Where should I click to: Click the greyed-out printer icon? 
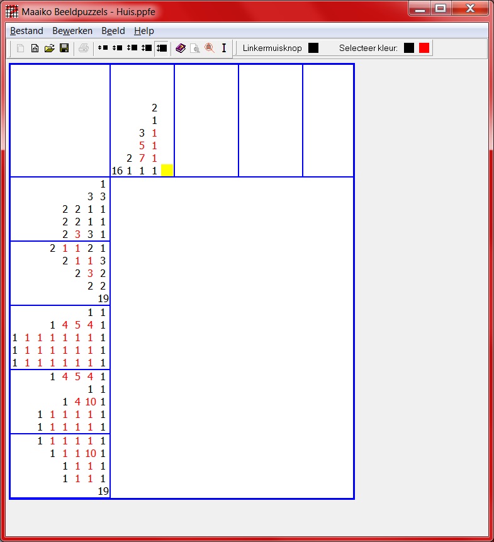click(84, 48)
